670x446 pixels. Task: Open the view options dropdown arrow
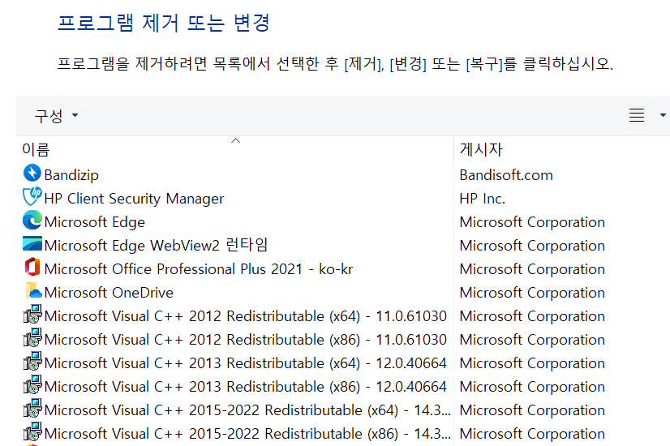tap(663, 115)
